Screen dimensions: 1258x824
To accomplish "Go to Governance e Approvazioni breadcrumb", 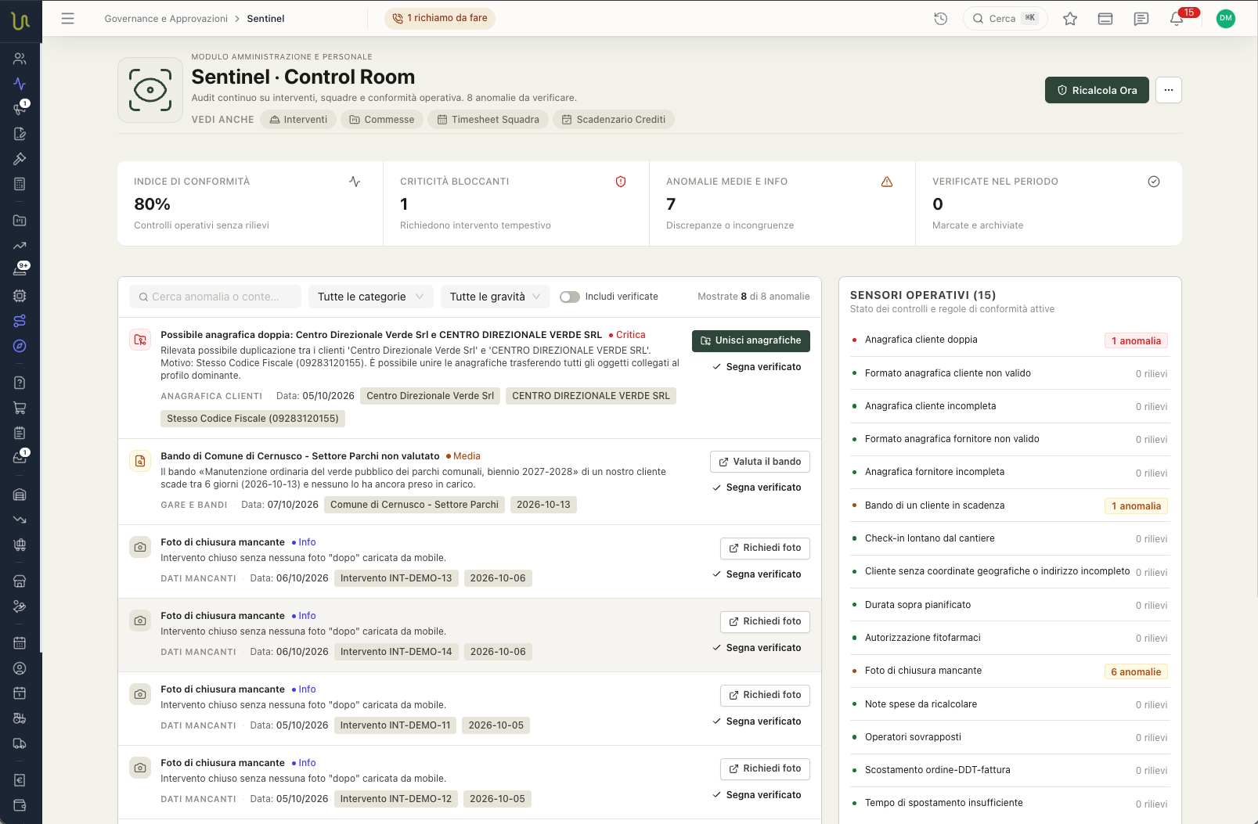I will point(166,18).
